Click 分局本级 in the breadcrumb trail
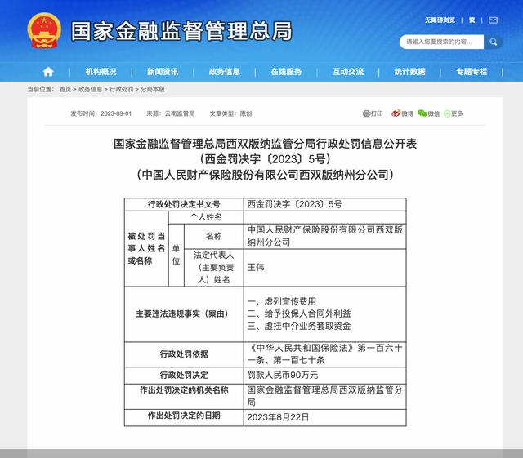523x458 pixels. click(154, 89)
